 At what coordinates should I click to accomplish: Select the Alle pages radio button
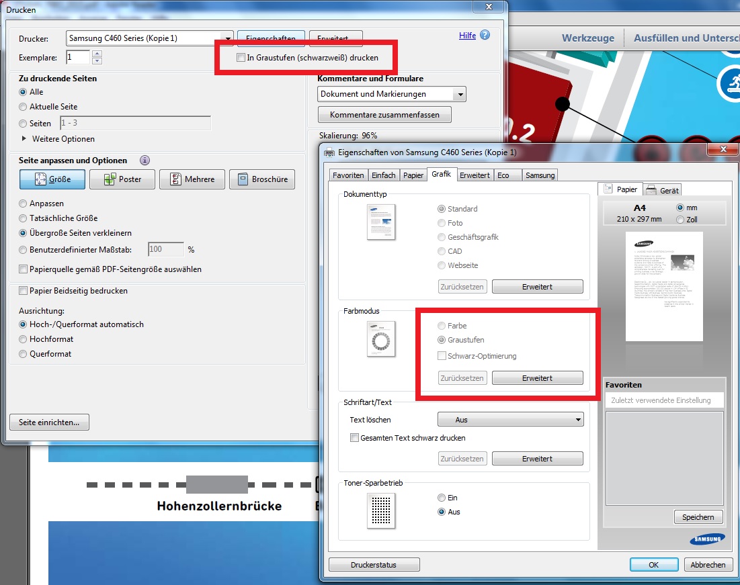pyautogui.click(x=23, y=92)
